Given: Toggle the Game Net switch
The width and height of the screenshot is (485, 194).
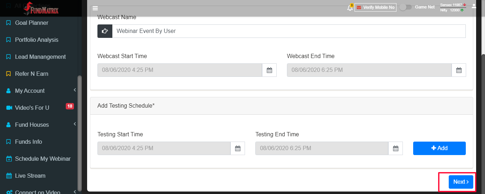Looking at the screenshot, I should [x=405, y=7].
